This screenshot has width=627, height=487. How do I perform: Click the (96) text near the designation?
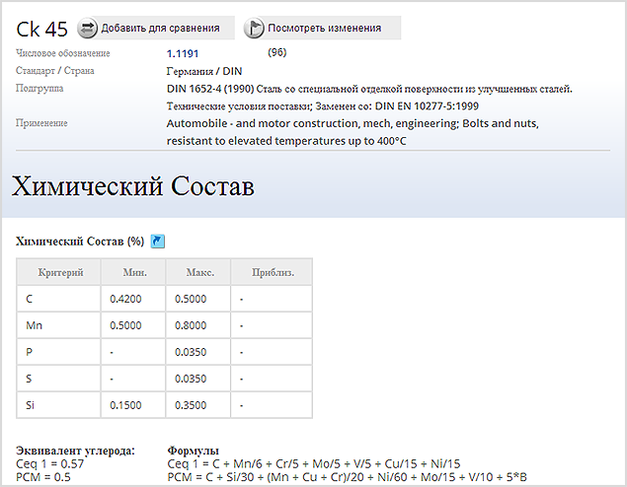pos(277,52)
